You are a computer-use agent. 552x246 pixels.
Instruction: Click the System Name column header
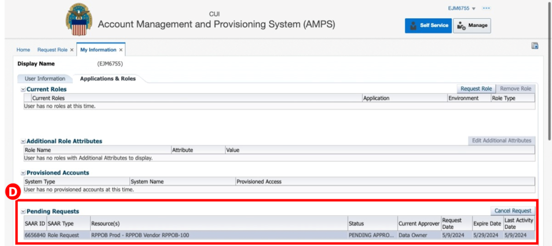pyautogui.click(x=182, y=182)
